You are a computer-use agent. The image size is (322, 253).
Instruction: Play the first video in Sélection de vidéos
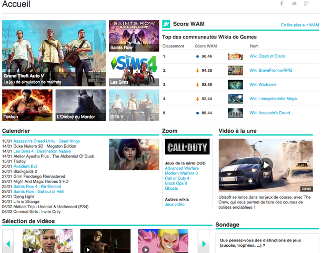[x=48, y=241]
